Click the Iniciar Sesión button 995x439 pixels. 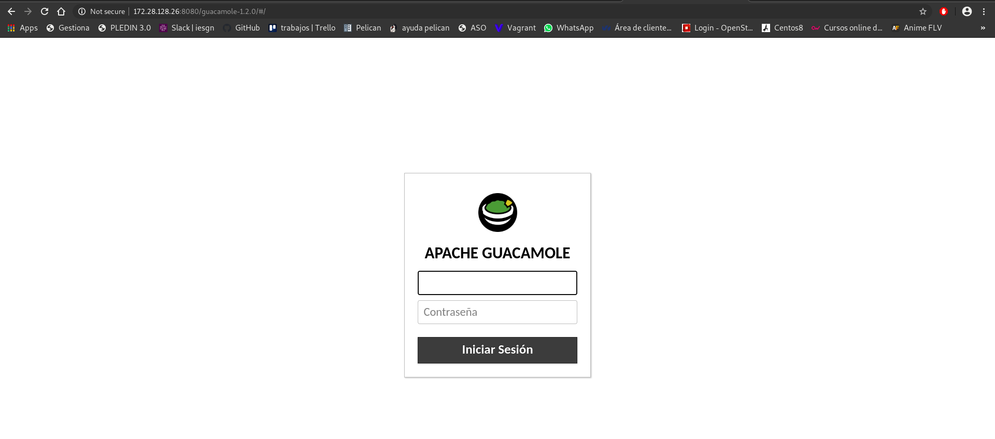point(497,350)
